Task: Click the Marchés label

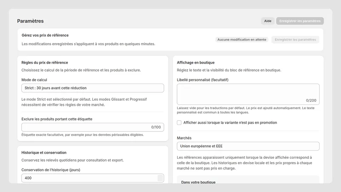Action: pyautogui.click(x=184, y=138)
